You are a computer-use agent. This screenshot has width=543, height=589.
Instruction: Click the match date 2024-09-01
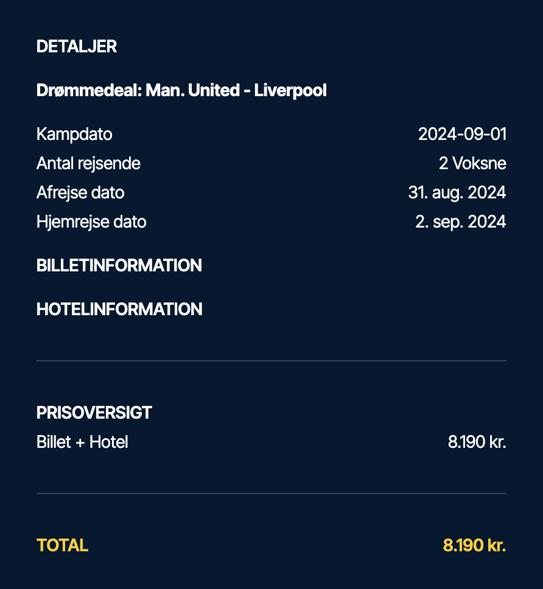(462, 134)
